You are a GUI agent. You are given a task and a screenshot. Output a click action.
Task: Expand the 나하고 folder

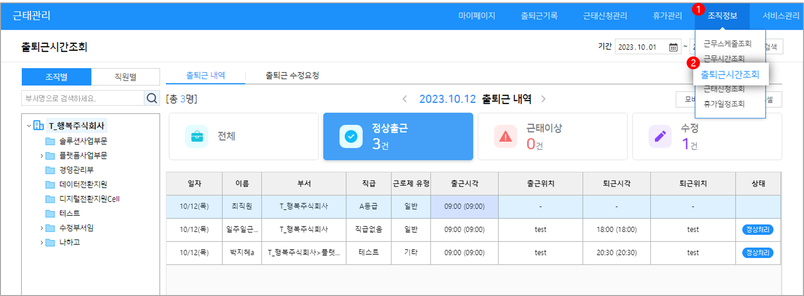[42, 242]
